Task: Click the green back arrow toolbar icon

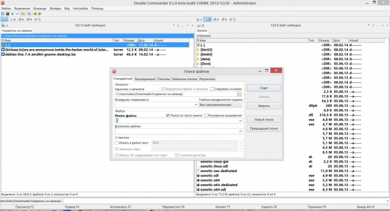Action: pos(35,14)
